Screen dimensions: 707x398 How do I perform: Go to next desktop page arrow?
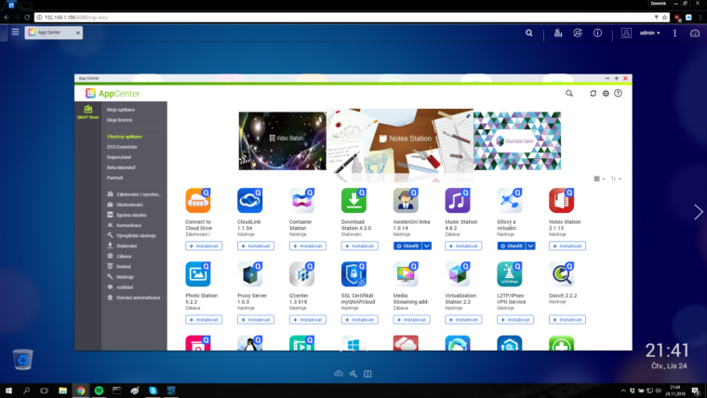point(698,212)
